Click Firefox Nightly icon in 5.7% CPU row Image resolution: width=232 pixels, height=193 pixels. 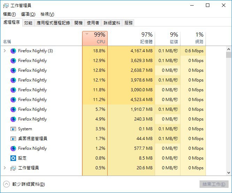coord(13,109)
